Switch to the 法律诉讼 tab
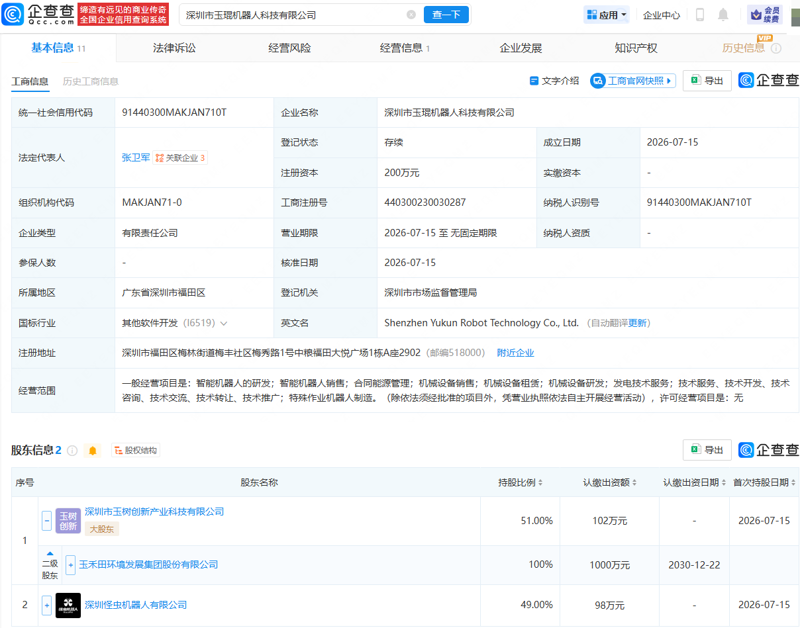The height and width of the screenshot is (628, 800). click(x=174, y=48)
